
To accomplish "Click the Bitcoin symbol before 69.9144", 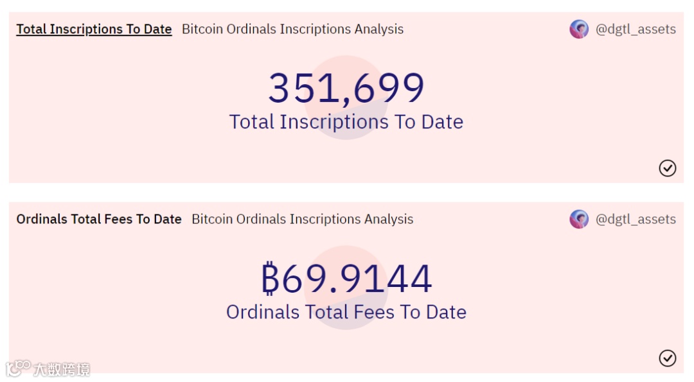I will [x=270, y=279].
